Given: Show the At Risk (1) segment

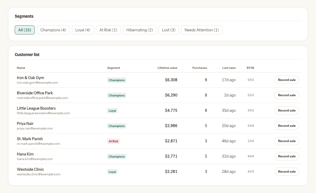Looking at the screenshot, I should coord(108,30).
